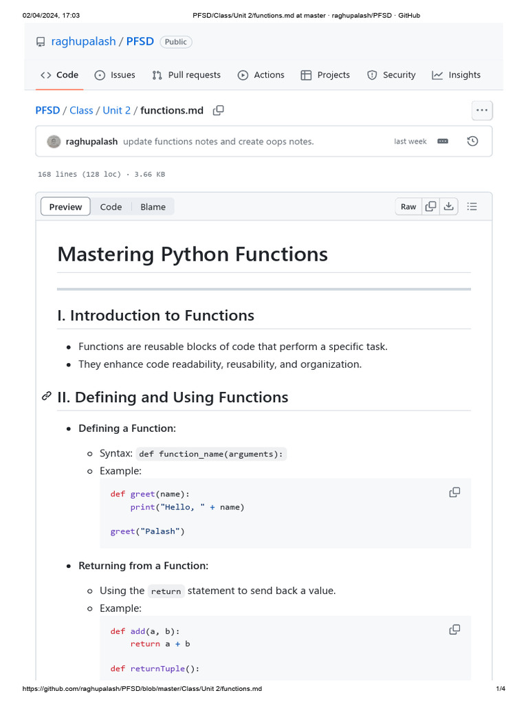Copy the greet function code block
Screen dimensions: 528x704
(x=454, y=492)
